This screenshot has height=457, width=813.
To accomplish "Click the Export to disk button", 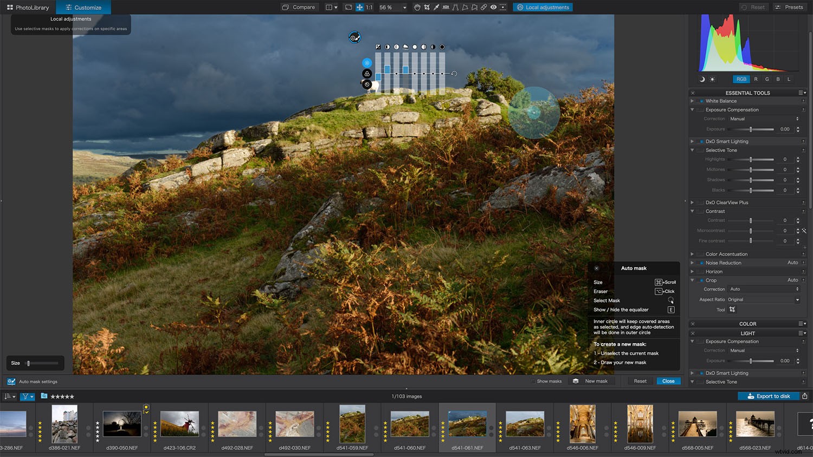I will click(769, 396).
